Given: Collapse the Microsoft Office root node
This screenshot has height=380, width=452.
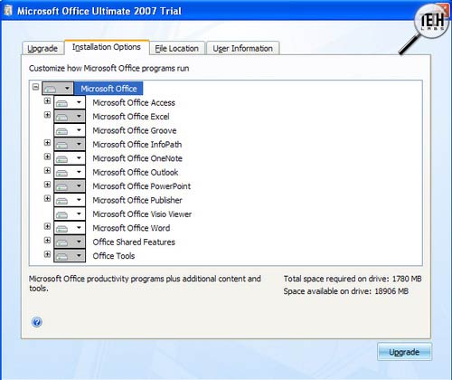Looking at the screenshot, I should click(x=35, y=87).
